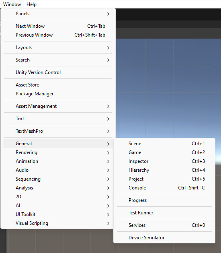
Task: Show the Console window
Action: coord(164,188)
